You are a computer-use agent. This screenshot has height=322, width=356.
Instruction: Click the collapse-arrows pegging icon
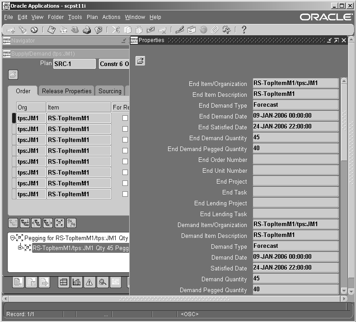coord(60,223)
